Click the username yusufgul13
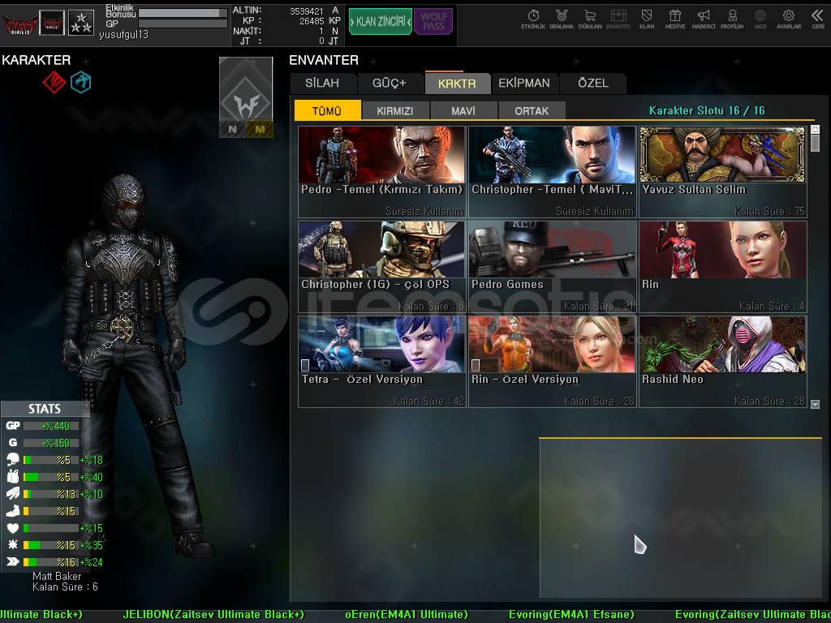The width and height of the screenshot is (831, 623). point(123,35)
